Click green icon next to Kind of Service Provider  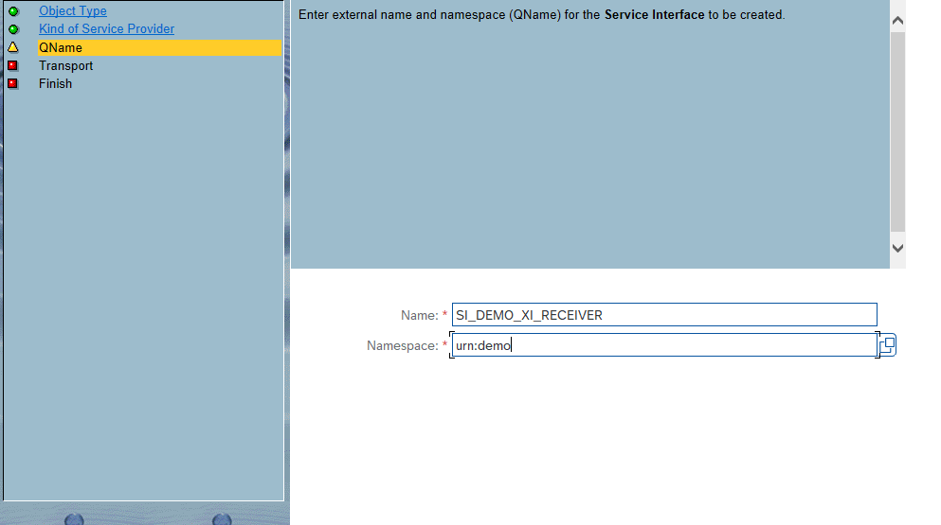[x=13, y=29]
